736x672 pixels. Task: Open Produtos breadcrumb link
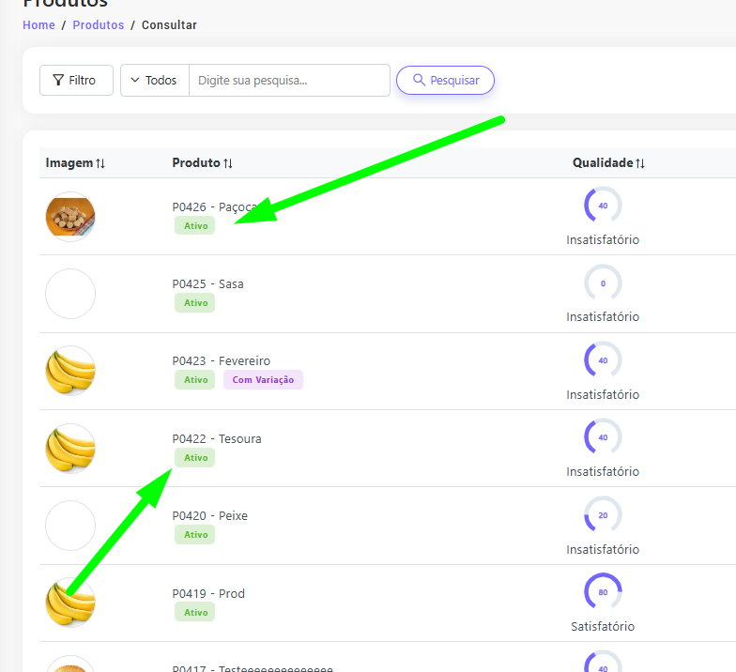point(99,25)
